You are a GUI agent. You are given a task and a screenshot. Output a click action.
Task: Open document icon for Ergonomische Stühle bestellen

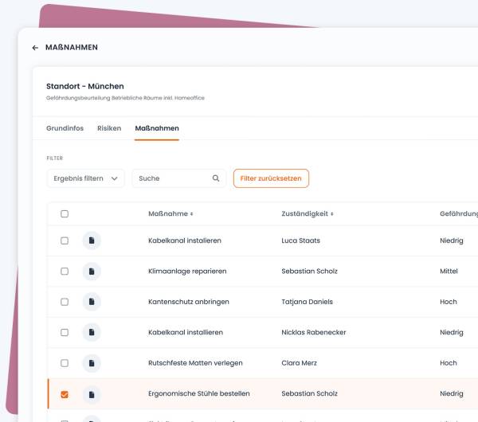(92, 395)
